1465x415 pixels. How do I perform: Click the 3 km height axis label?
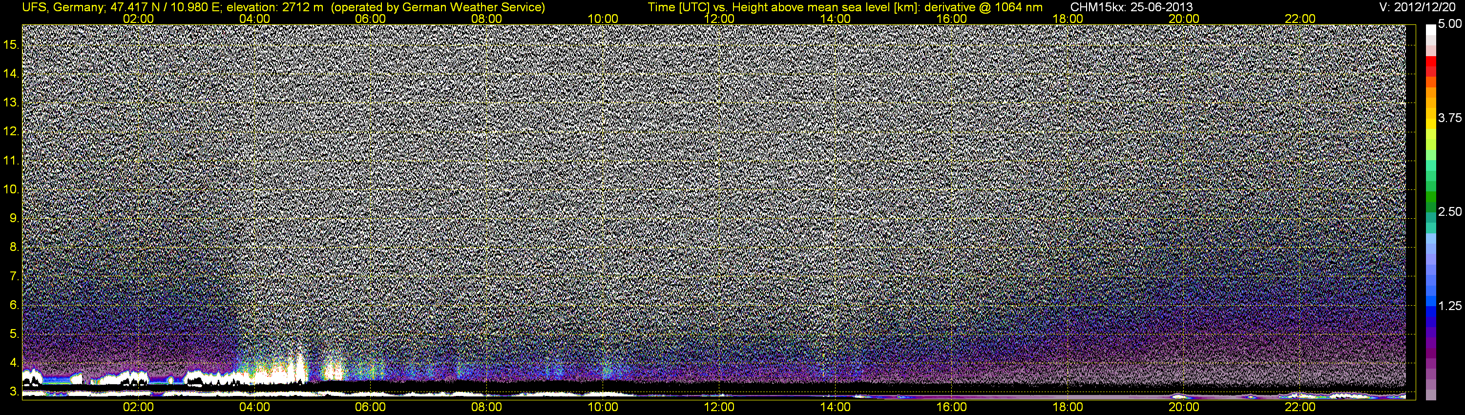15,392
